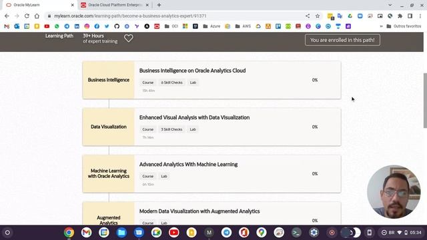Open Twitter bookmark in bookmarks bar
Screen dimensions: 427x240
pos(107,27)
